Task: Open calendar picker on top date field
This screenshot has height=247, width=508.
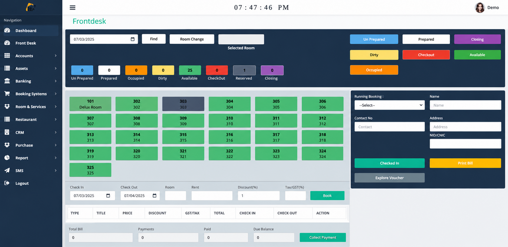Action: (132, 39)
